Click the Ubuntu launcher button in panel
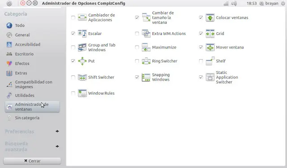 coord(9,3)
